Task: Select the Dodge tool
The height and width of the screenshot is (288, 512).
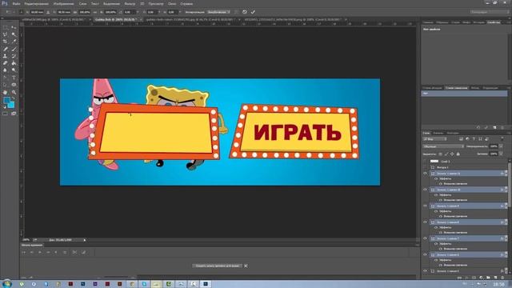Action: (x=14, y=70)
